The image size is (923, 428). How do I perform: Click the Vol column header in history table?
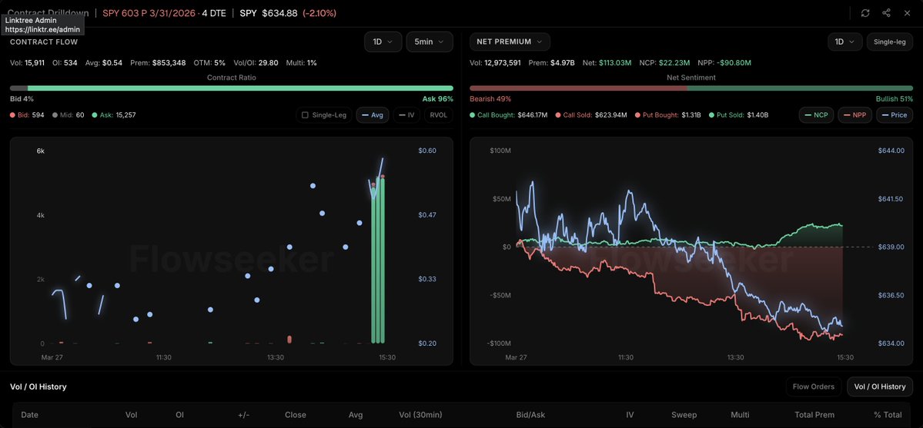(132, 415)
